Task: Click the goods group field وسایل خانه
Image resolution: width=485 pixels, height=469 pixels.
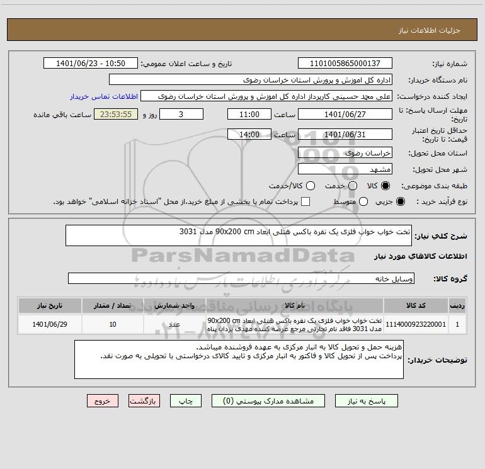Action: 241,278
